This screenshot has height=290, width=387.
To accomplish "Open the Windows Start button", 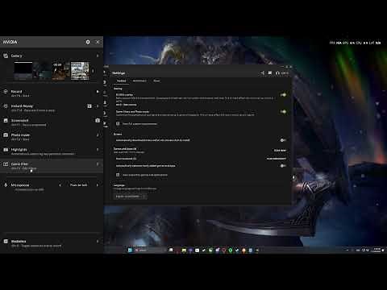I will (130, 250).
